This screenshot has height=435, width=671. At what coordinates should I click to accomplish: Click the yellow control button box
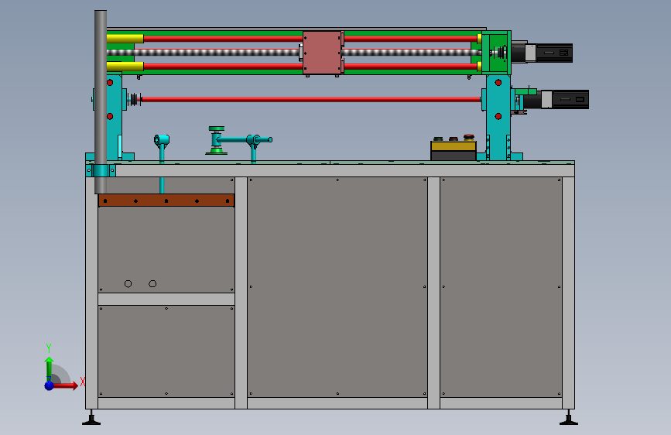tap(454, 146)
